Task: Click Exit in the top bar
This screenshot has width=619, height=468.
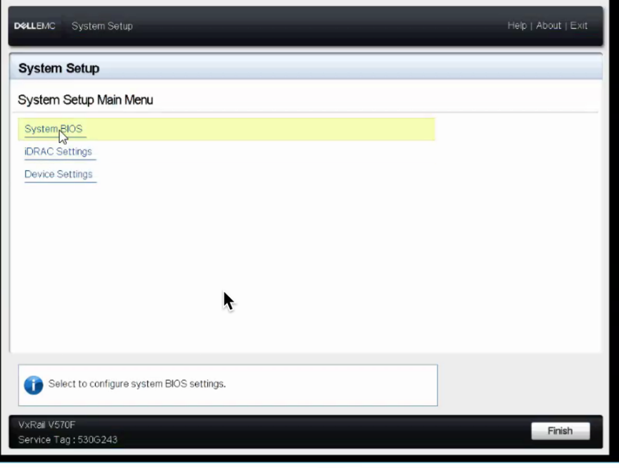Action: tap(578, 25)
